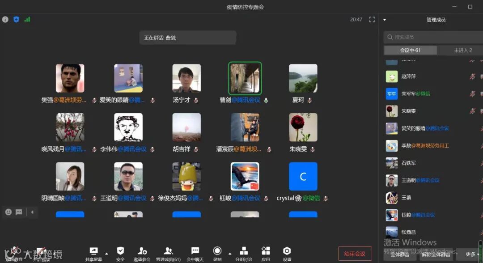Expand the 录制 options arrow
The height and width of the screenshot is (263, 483).
click(x=230, y=254)
